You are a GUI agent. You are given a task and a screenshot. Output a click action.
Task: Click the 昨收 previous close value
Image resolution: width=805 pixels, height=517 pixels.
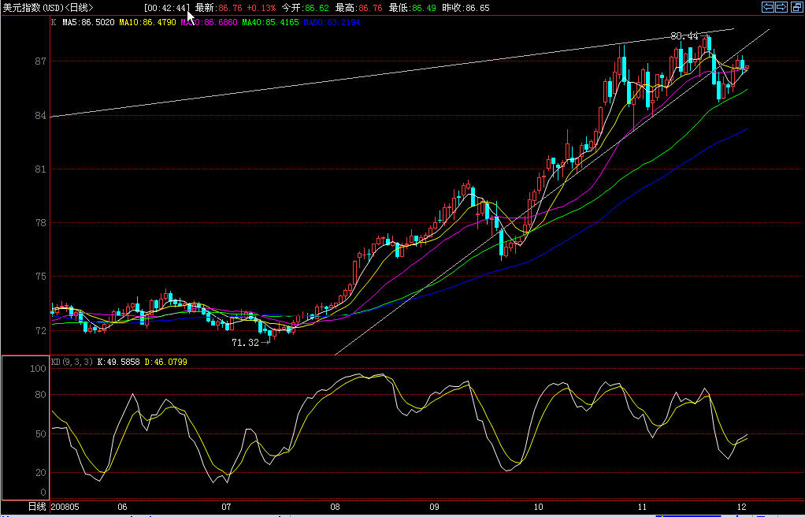(x=475, y=8)
